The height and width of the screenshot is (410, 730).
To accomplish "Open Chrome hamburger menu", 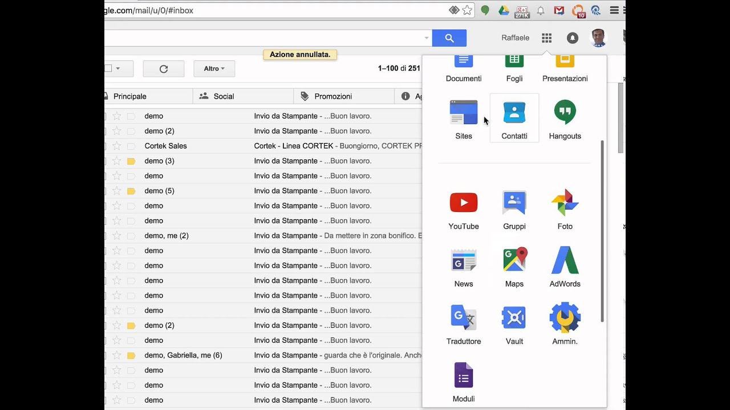I will pyautogui.click(x=614, y=10).
